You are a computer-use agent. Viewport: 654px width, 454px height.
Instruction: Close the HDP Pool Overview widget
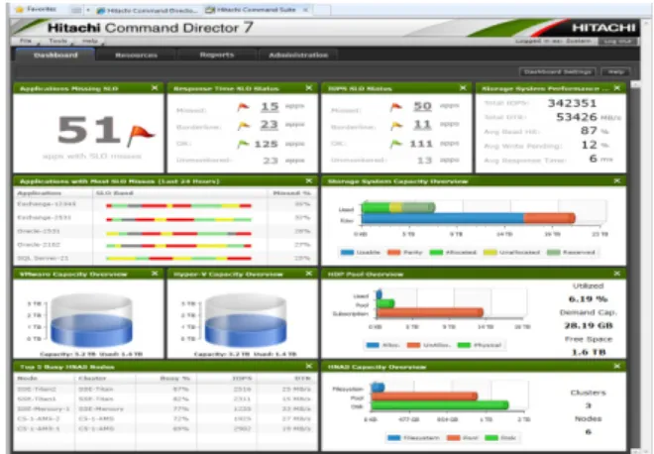tap(617, 274)
